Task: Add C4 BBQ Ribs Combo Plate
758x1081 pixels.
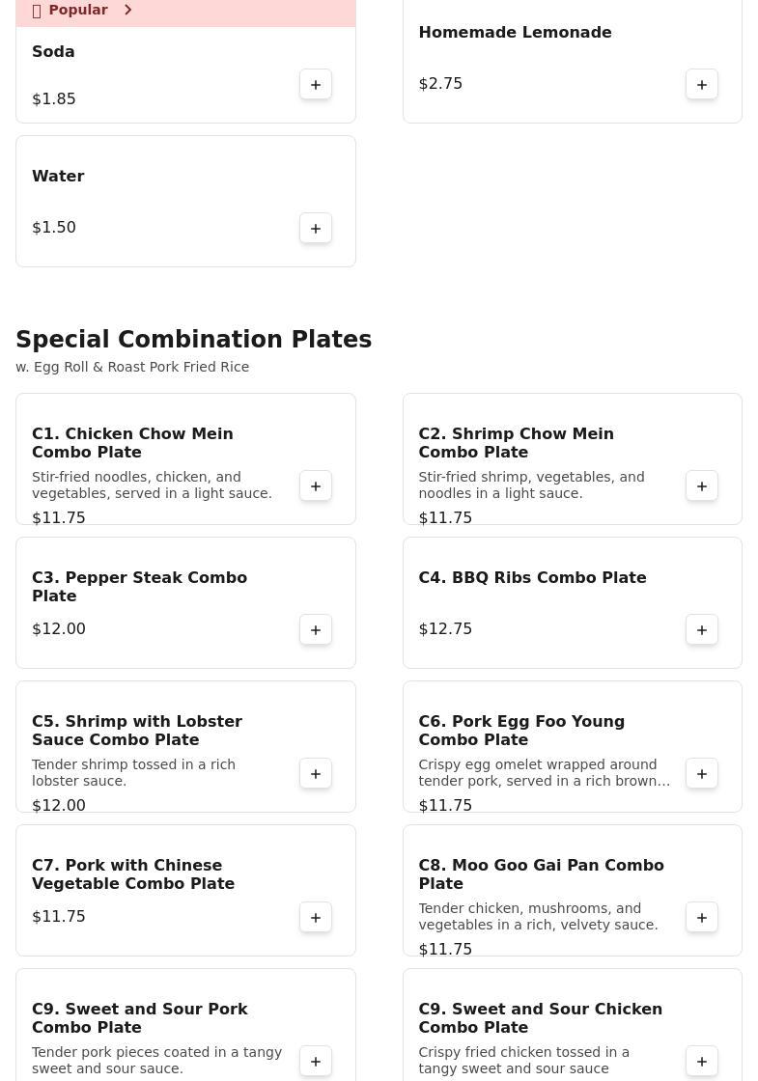Action: click(x=702, y=630)
